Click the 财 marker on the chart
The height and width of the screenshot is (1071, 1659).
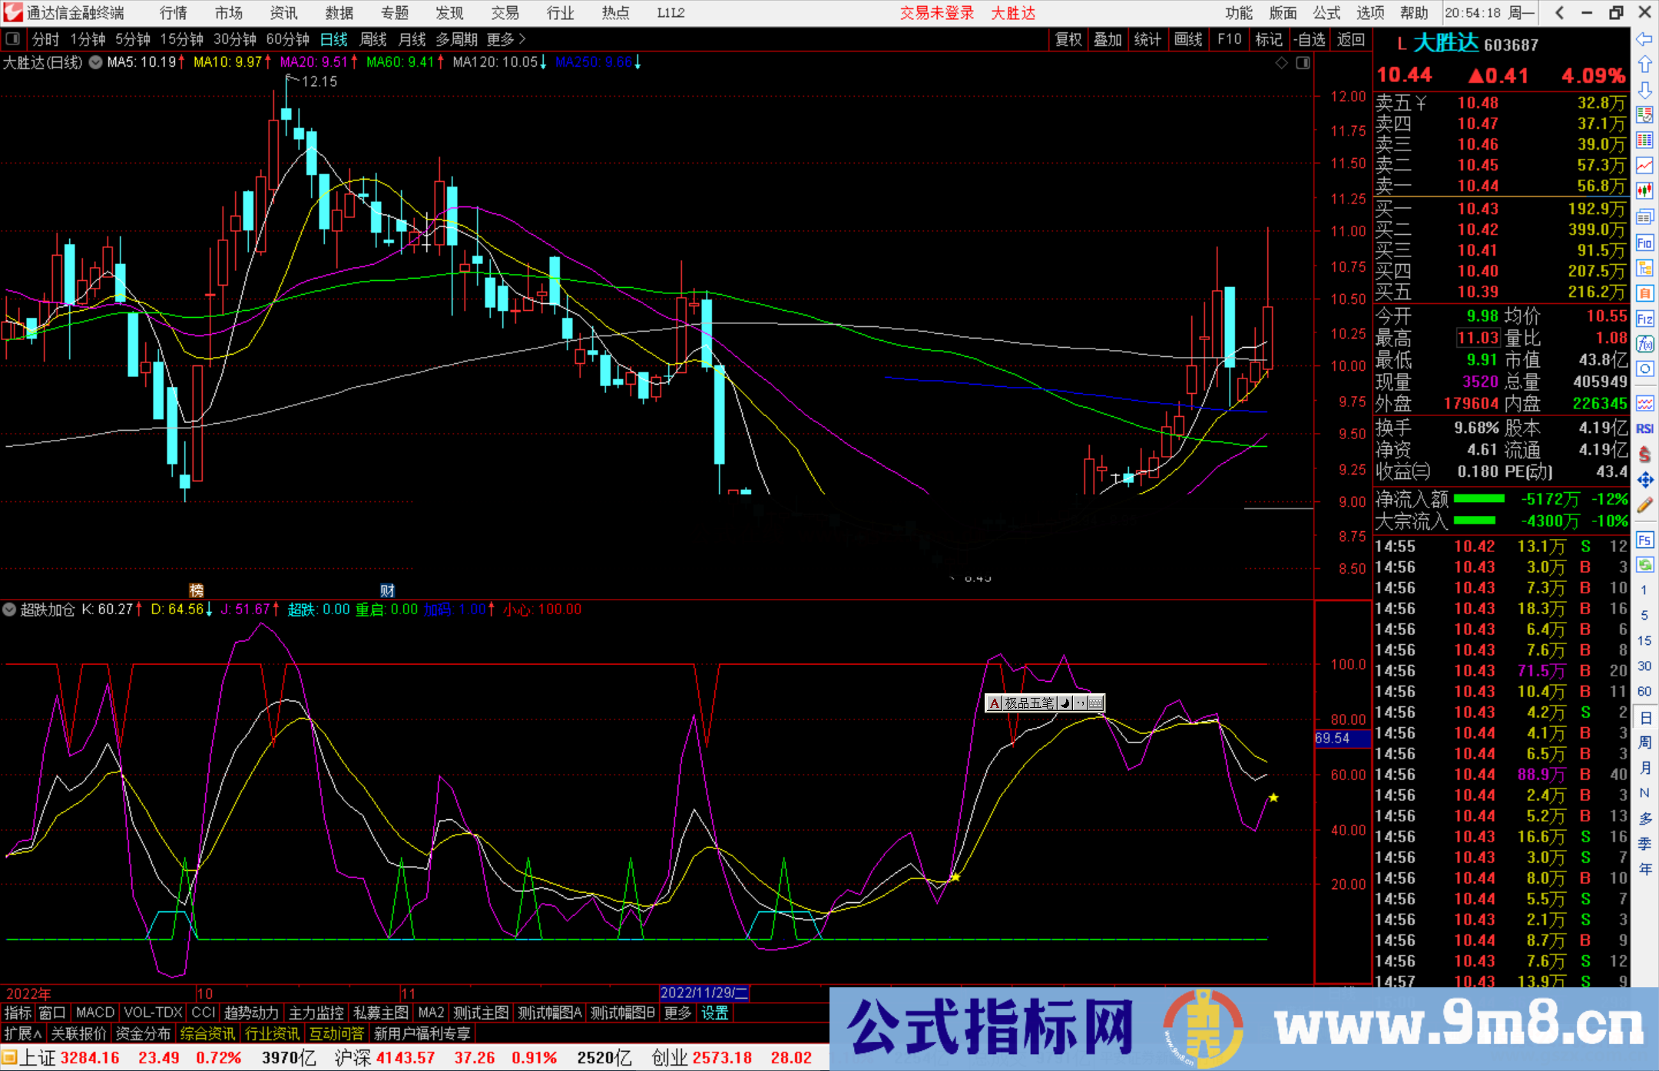click(387, 590)
